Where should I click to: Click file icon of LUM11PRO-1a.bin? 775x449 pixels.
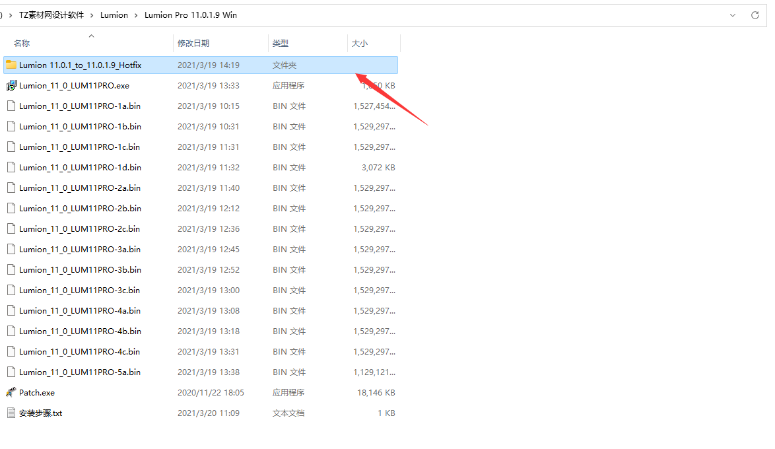[x=11, y=106]
